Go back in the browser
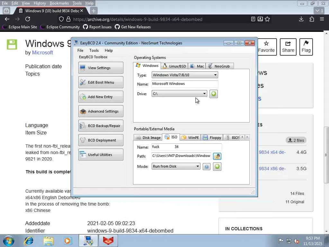329x247 pixels. (7, 19)
